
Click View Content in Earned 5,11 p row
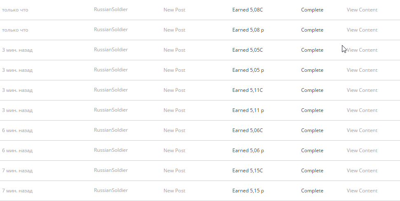(362, 110)
